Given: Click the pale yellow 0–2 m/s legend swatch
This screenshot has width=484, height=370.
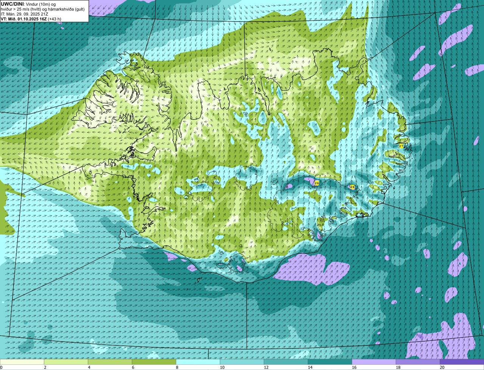Looking at the screenshot, I should click(x=22, y=362).
